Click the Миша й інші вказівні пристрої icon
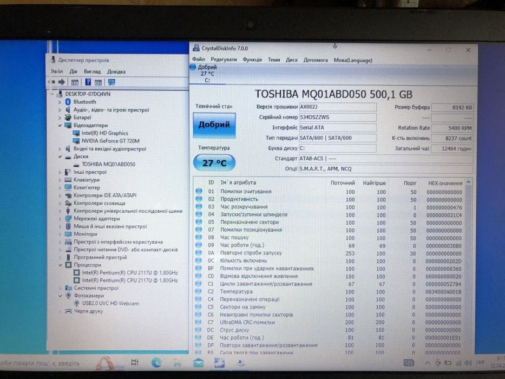 coord(68,226)
